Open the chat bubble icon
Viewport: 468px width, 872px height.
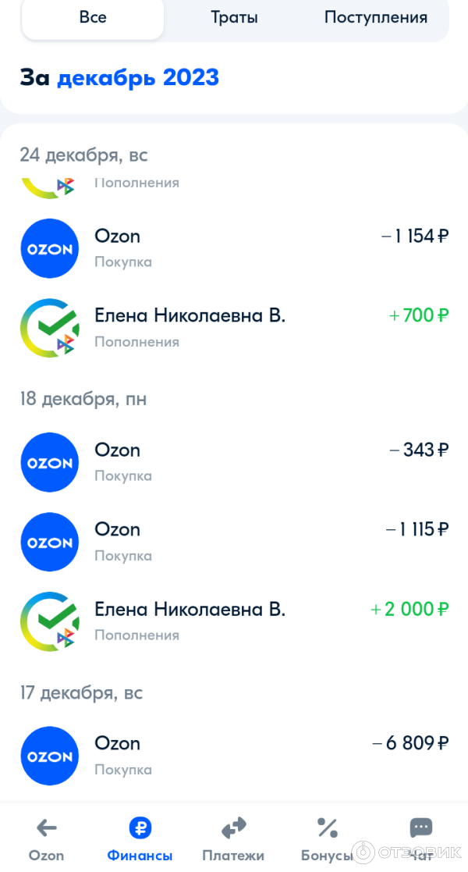click(421, 828)
